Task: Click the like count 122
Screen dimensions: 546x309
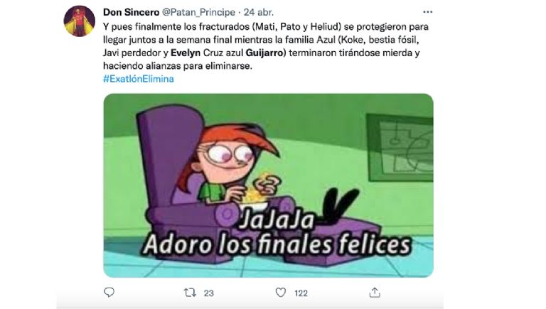Action: click(301, 293)
